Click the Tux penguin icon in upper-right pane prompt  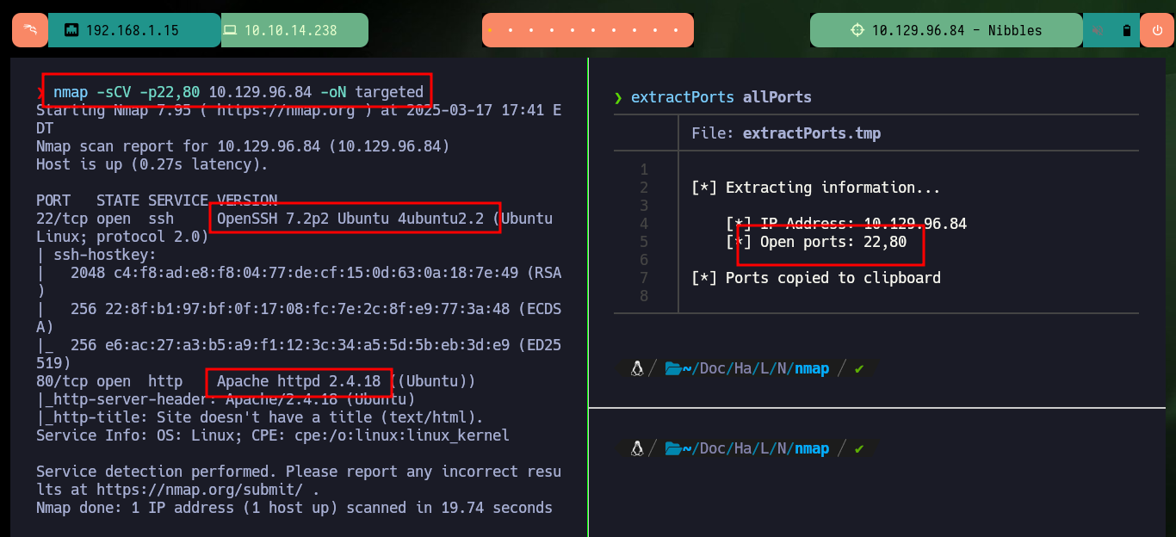(x=637, y=368)
